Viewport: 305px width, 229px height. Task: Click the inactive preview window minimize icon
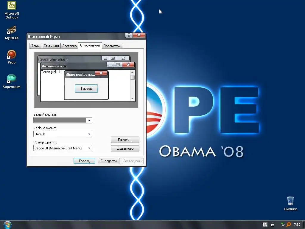click(x=105, y=58)
